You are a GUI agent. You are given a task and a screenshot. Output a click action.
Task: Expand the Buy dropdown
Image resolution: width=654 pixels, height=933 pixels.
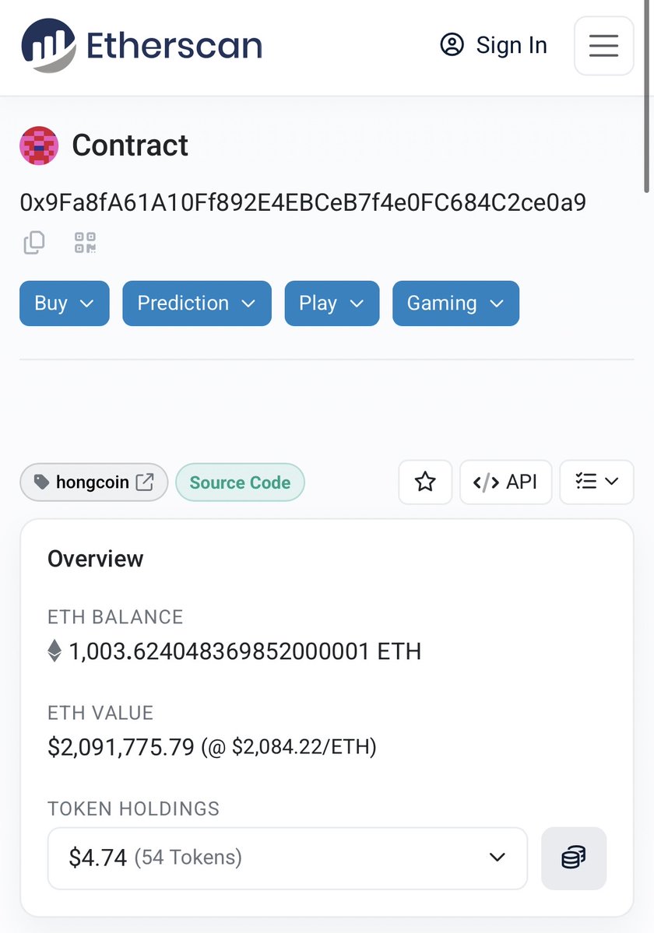coord(65,303)
